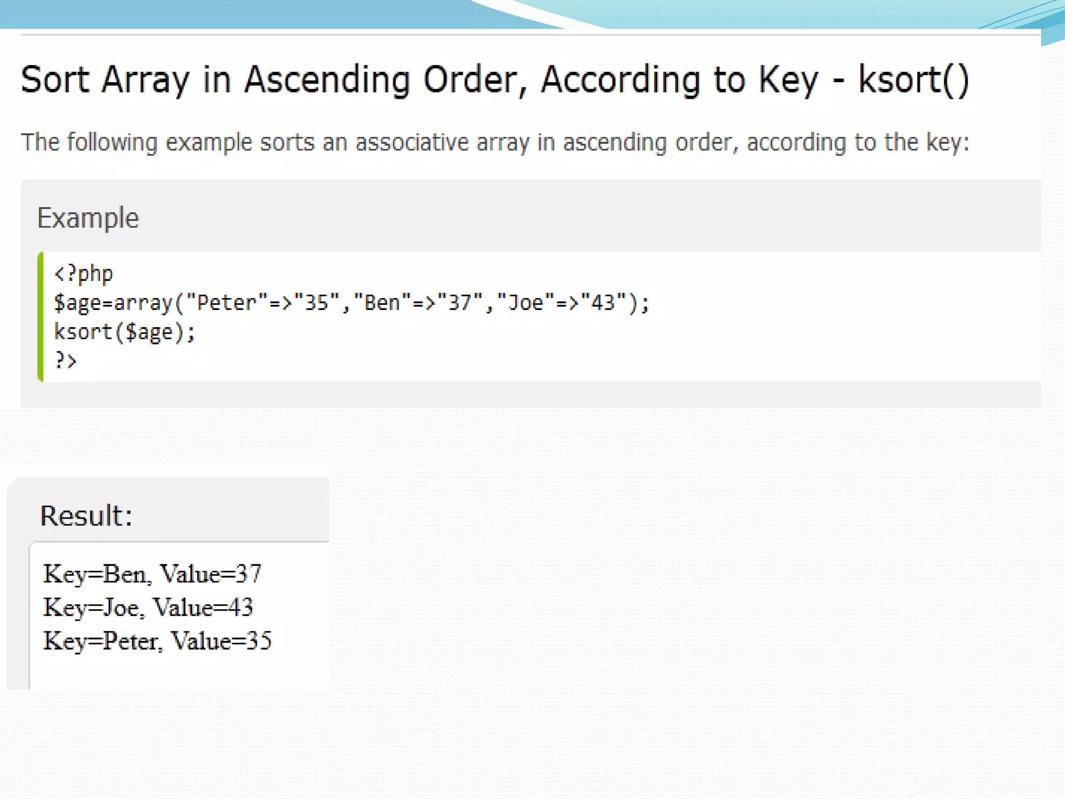The height and width of the screenshot is (799, 1065).
Task: Click the "Joe" key in the array code
Action: pyautogui.click(x=525, y=303)
